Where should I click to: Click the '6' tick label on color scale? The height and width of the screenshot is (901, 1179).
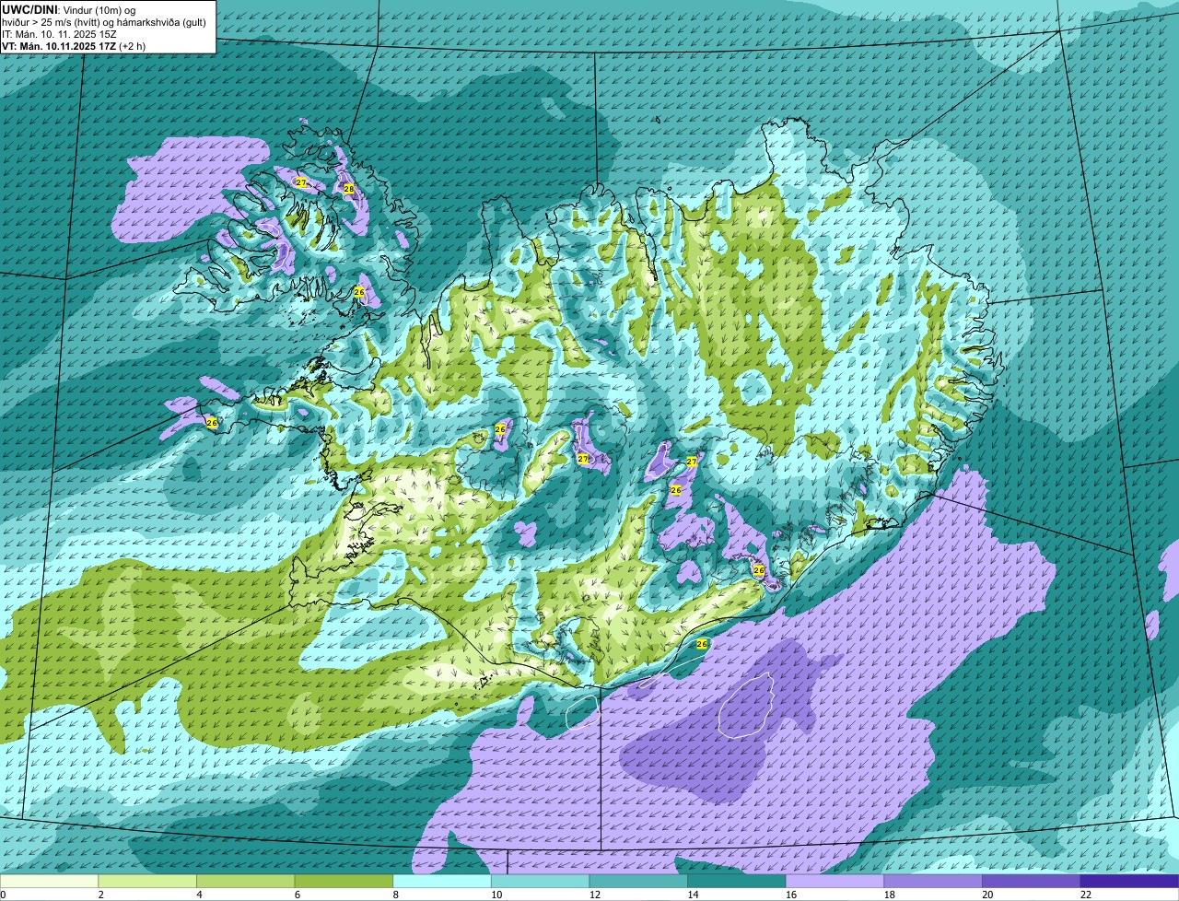coord(298,895)
